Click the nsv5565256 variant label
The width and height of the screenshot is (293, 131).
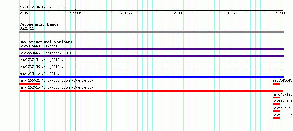[x=282, y=108]
